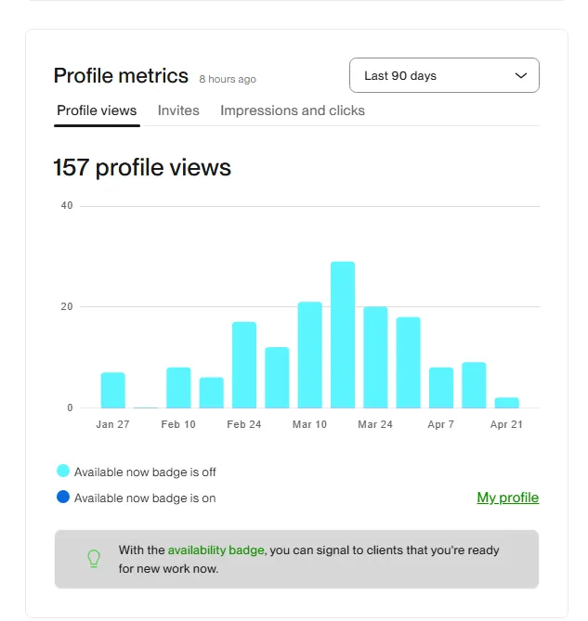Click the '157 profile views' heading
Viewport: 588px width, 621px height.
coord(142,168)
